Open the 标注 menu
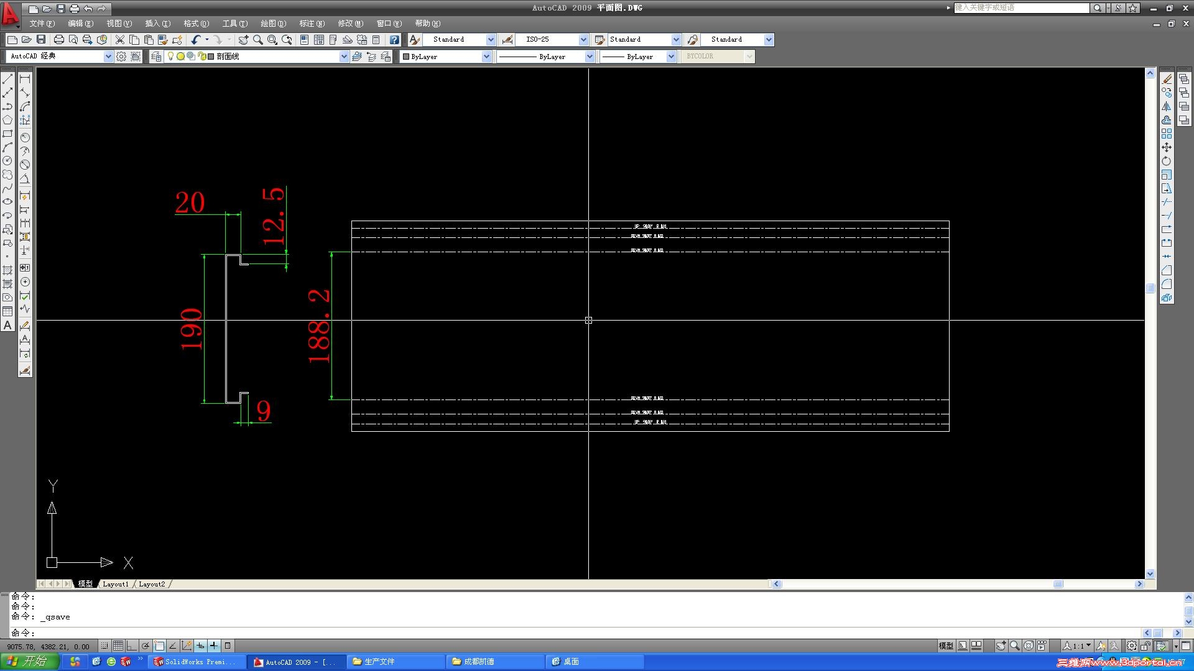Image resolution: width=1194 pixels, height=671 pixels. point(312,24)
